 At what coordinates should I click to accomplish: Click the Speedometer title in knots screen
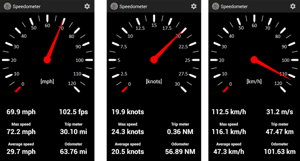(x=133, y=6)
